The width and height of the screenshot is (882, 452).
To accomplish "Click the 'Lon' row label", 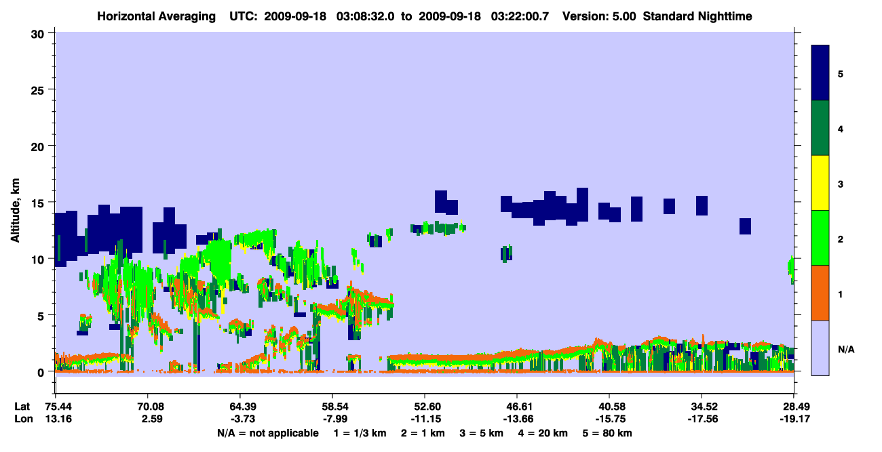I will (x=23, y=419).
